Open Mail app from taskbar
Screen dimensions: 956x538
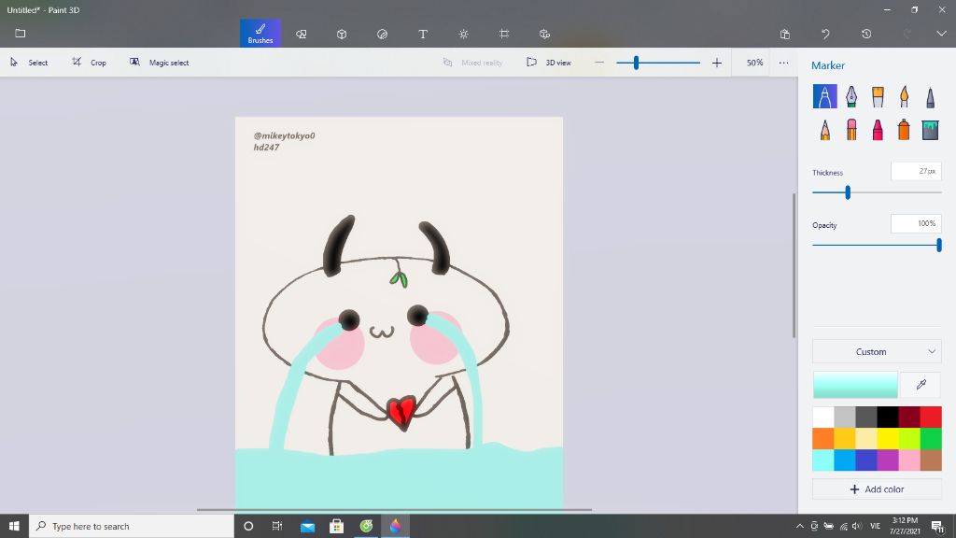pyautogui.click(x=307, y=526)
